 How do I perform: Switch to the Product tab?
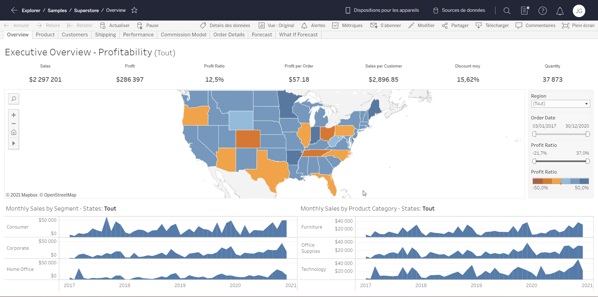click(45, 35)
